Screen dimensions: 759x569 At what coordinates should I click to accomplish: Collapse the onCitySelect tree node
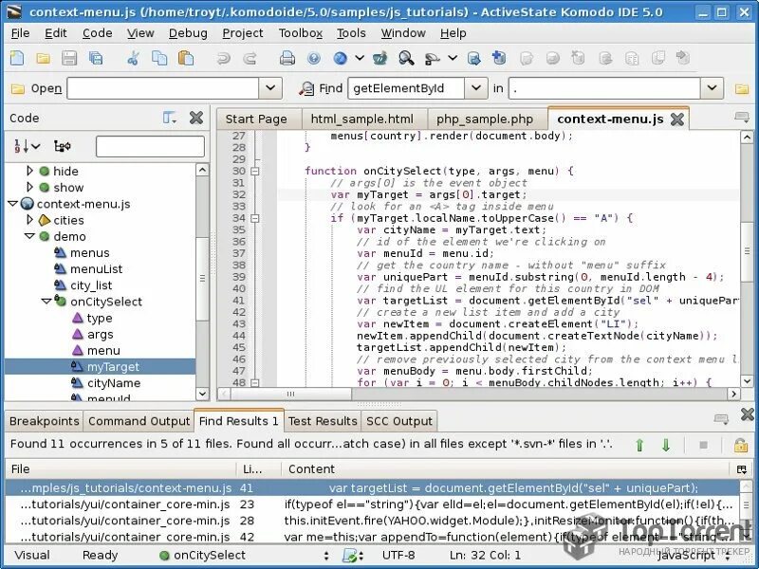46,301
